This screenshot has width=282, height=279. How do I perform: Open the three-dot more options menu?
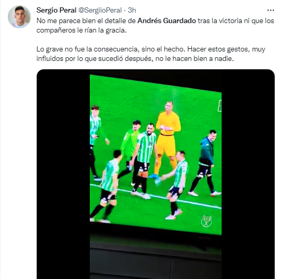pyautogui.click(x=270, y=11)
